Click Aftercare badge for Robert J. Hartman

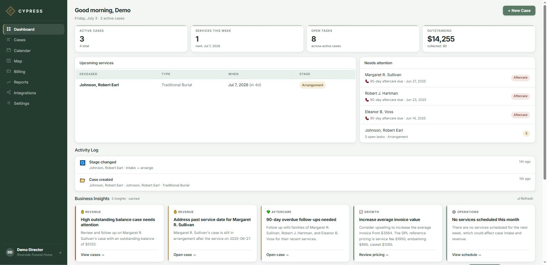[520, 96]
